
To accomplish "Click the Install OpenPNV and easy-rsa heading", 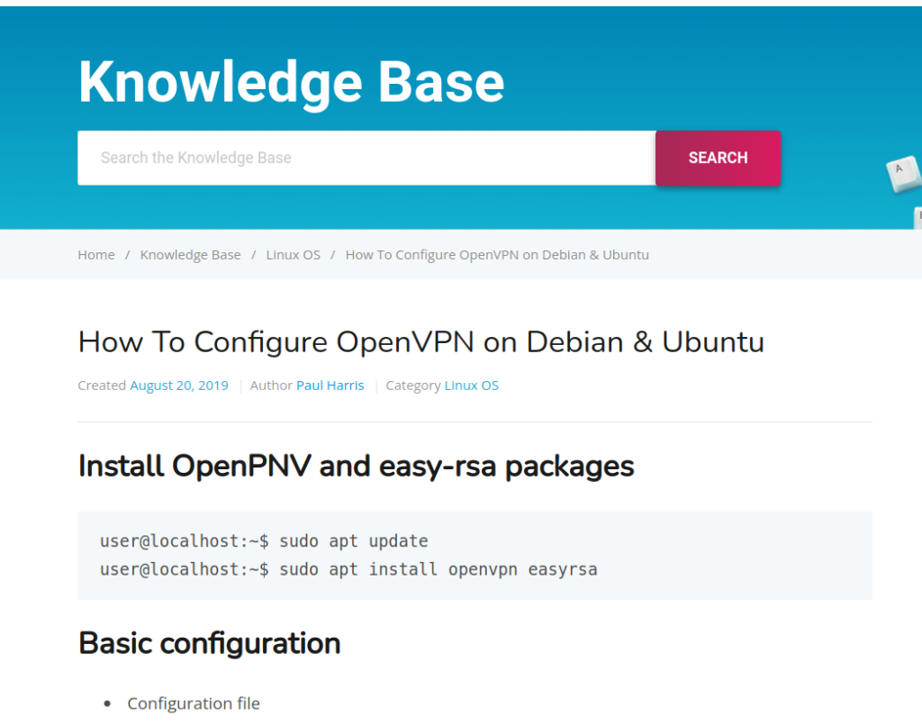I will click(x=356, y=466).
